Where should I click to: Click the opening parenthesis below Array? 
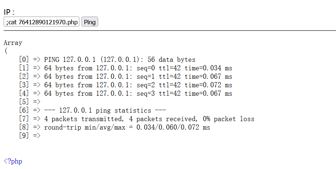(6, 51)
